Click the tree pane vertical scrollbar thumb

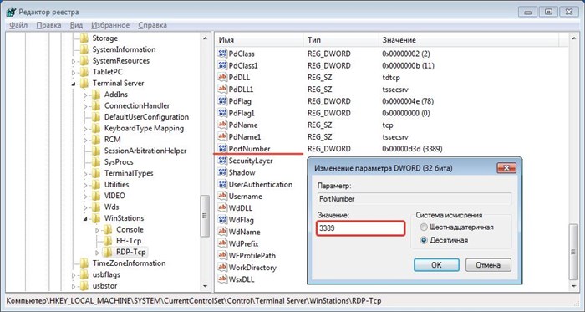[x=205, y=216]
